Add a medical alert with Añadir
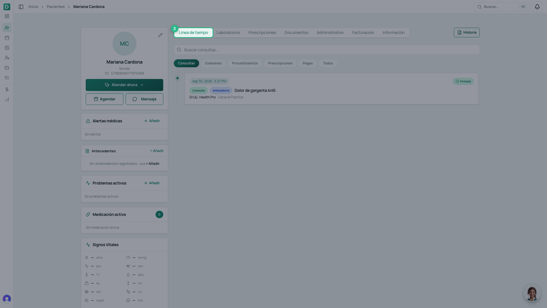Image resolution: width=547 pixels, height=308 pixels. point(152,121)
